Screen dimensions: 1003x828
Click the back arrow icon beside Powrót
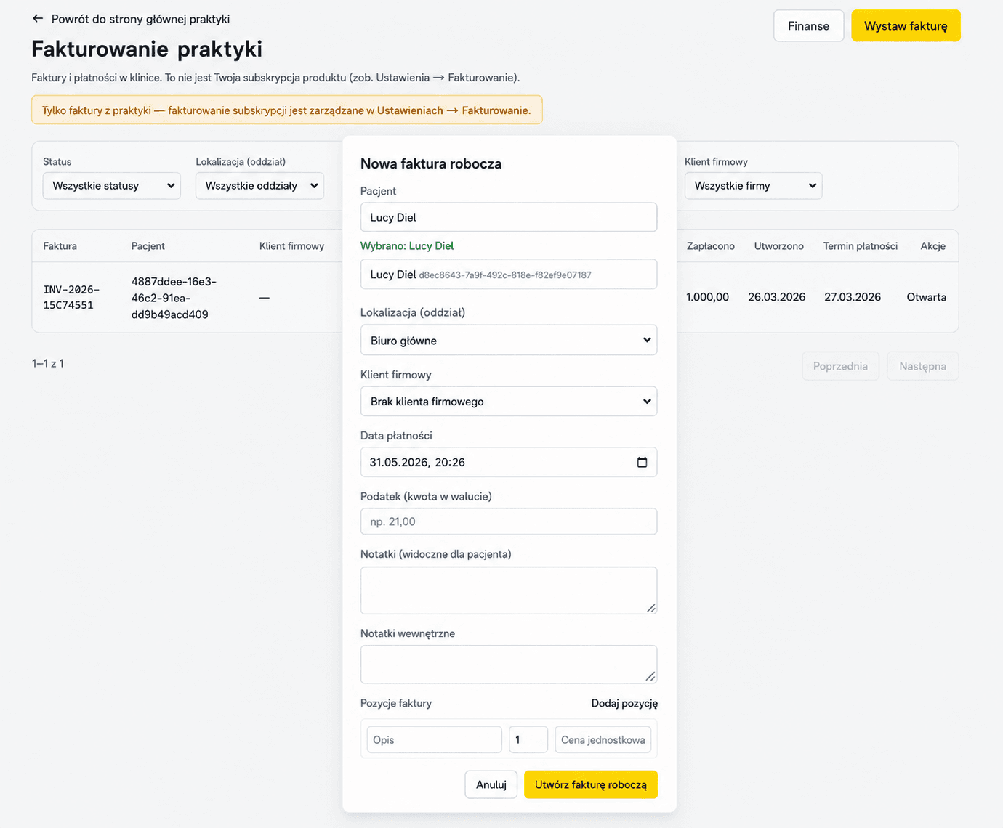click(x=38, y=19)
